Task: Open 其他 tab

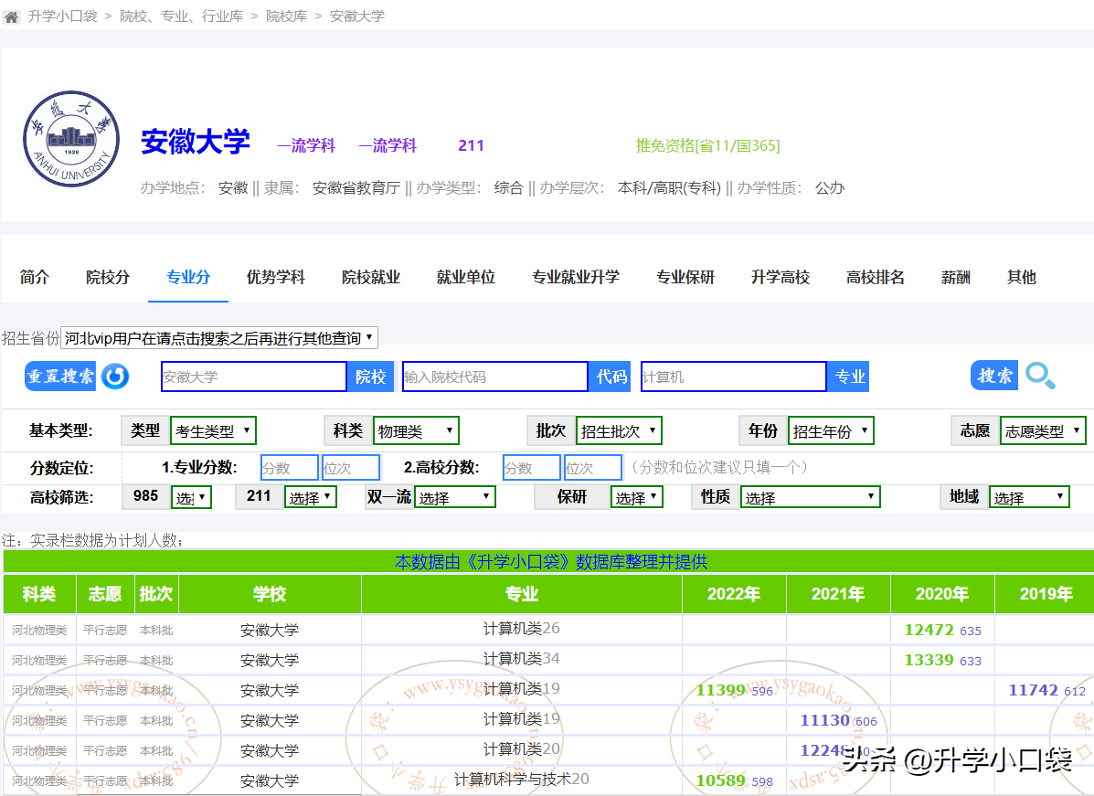Action: (1021, 277)
